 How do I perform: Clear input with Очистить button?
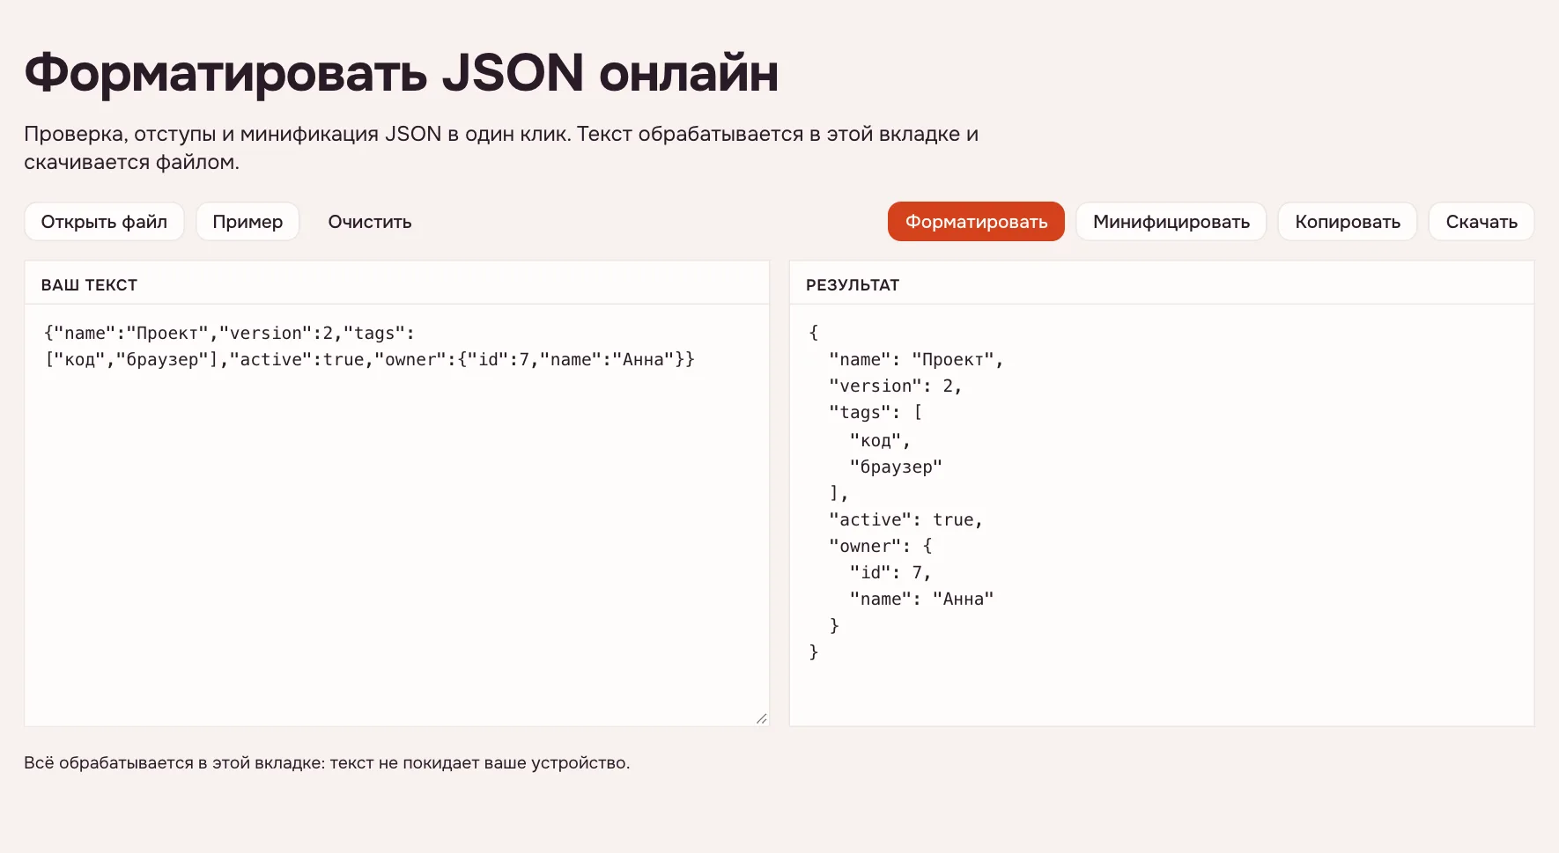(370, 222)
